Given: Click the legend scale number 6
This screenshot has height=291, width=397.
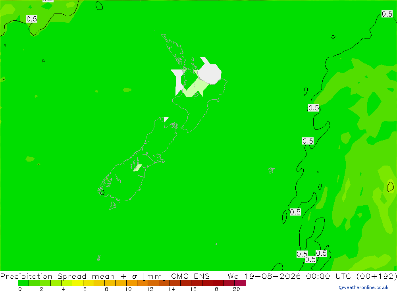Looking at the screenshot, I should 85,289.
